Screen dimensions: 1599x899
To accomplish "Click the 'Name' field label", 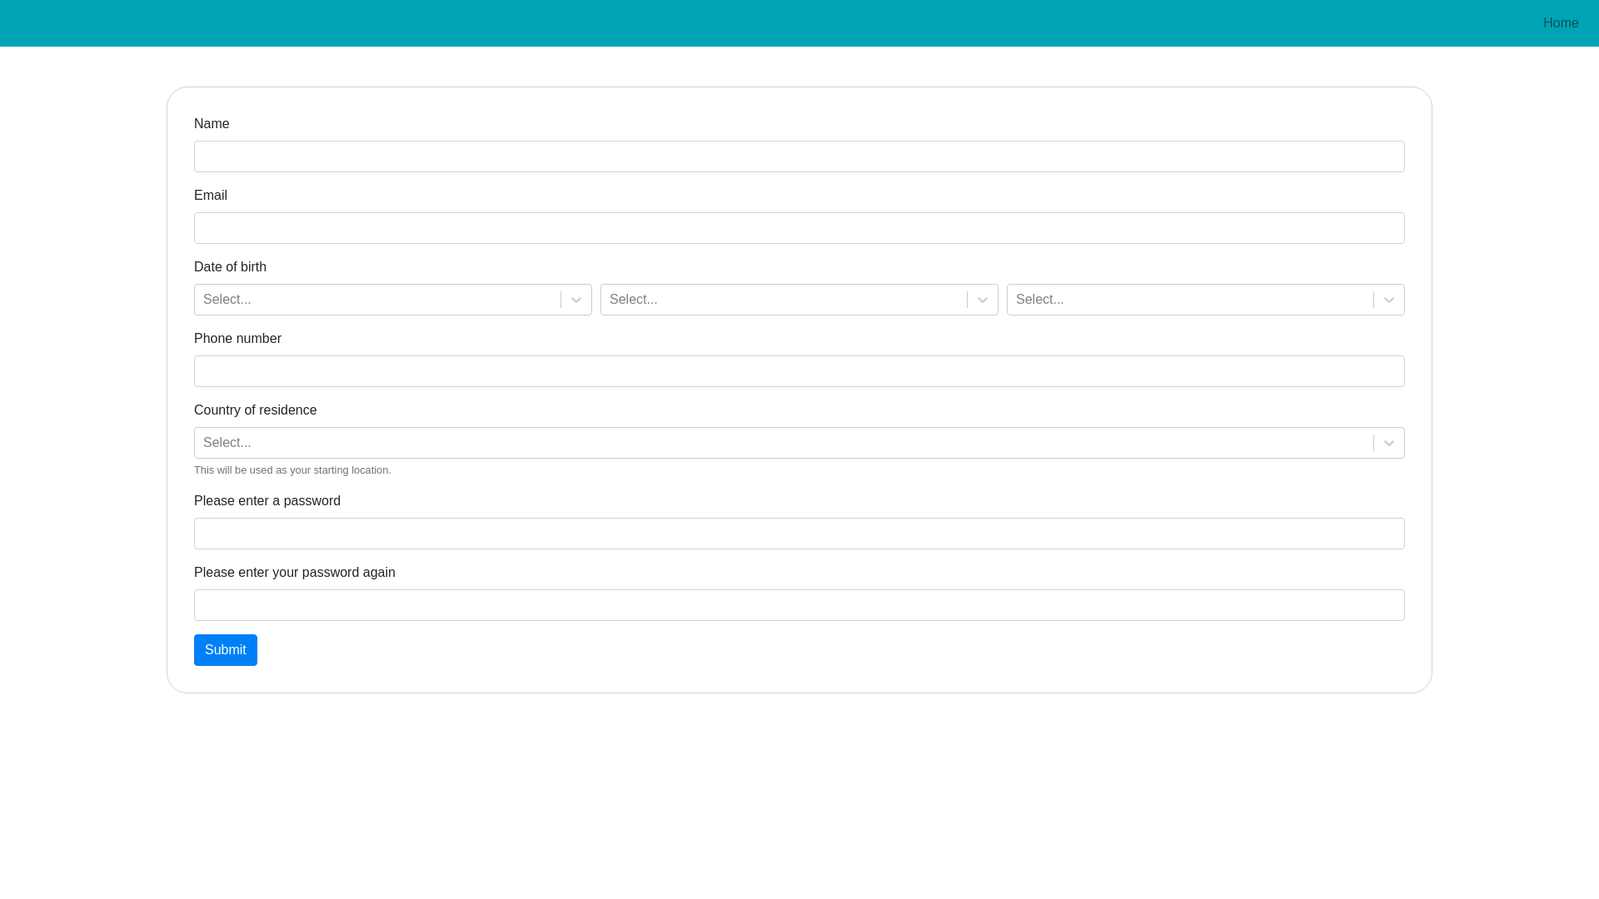I will 212,124.
